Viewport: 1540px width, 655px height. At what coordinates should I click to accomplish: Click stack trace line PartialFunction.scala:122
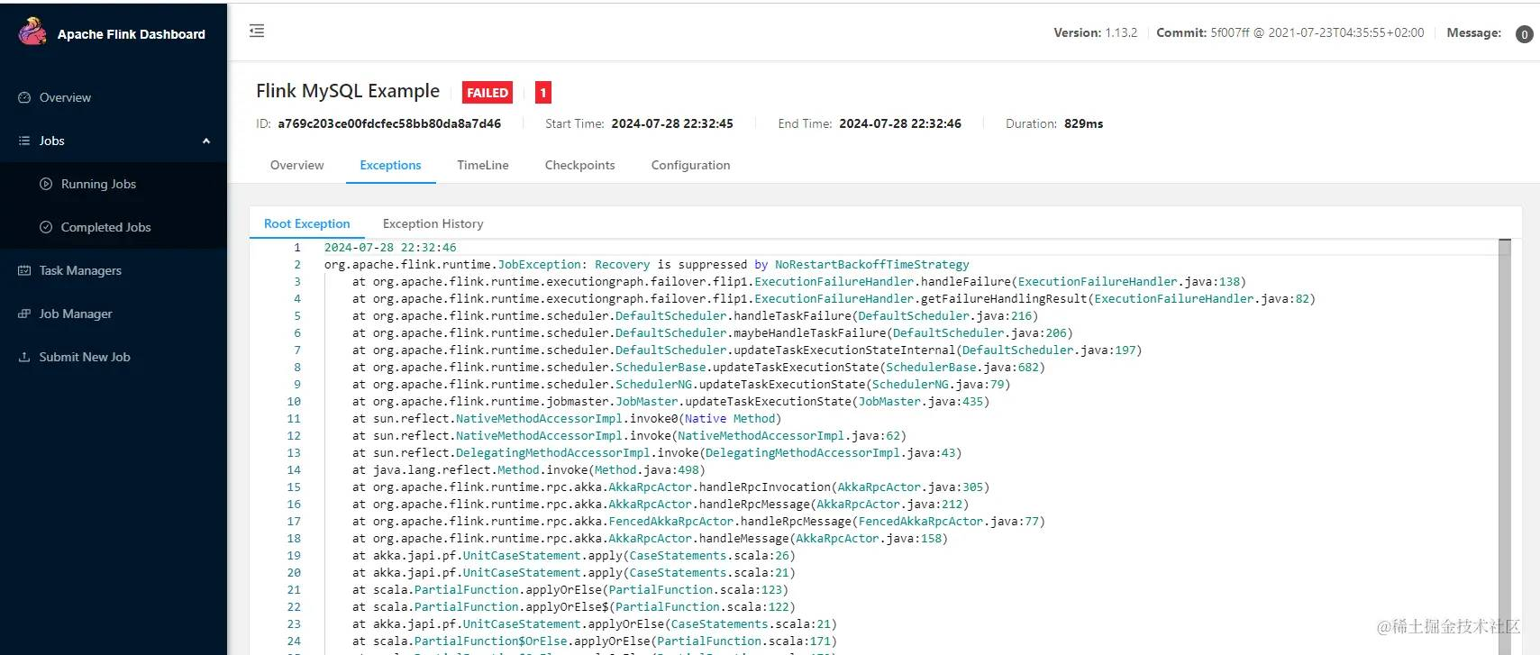pyautogui.click(x=574, y=606)
